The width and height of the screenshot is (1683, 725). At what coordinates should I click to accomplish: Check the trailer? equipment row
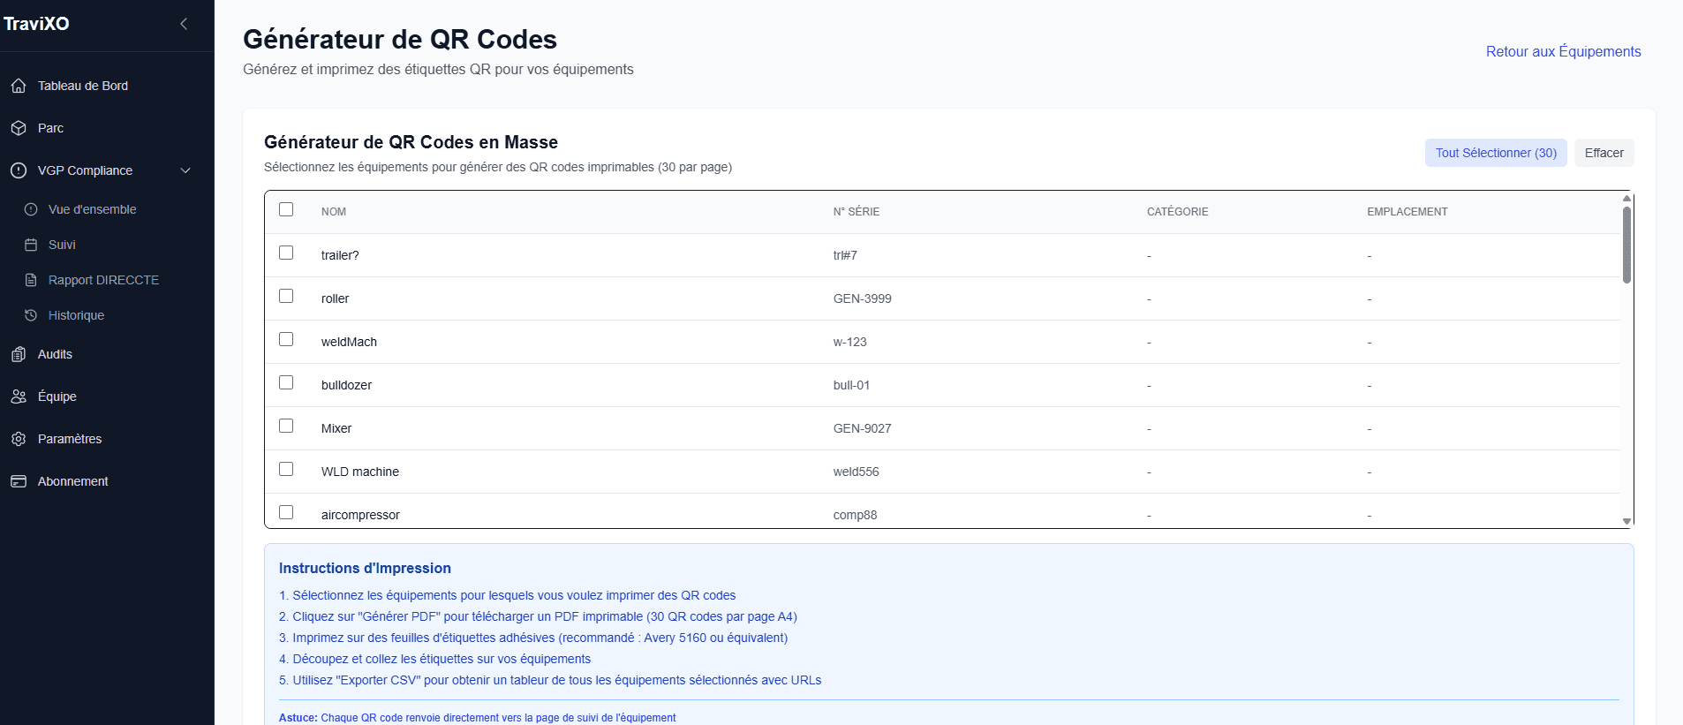tap(286, 253)
